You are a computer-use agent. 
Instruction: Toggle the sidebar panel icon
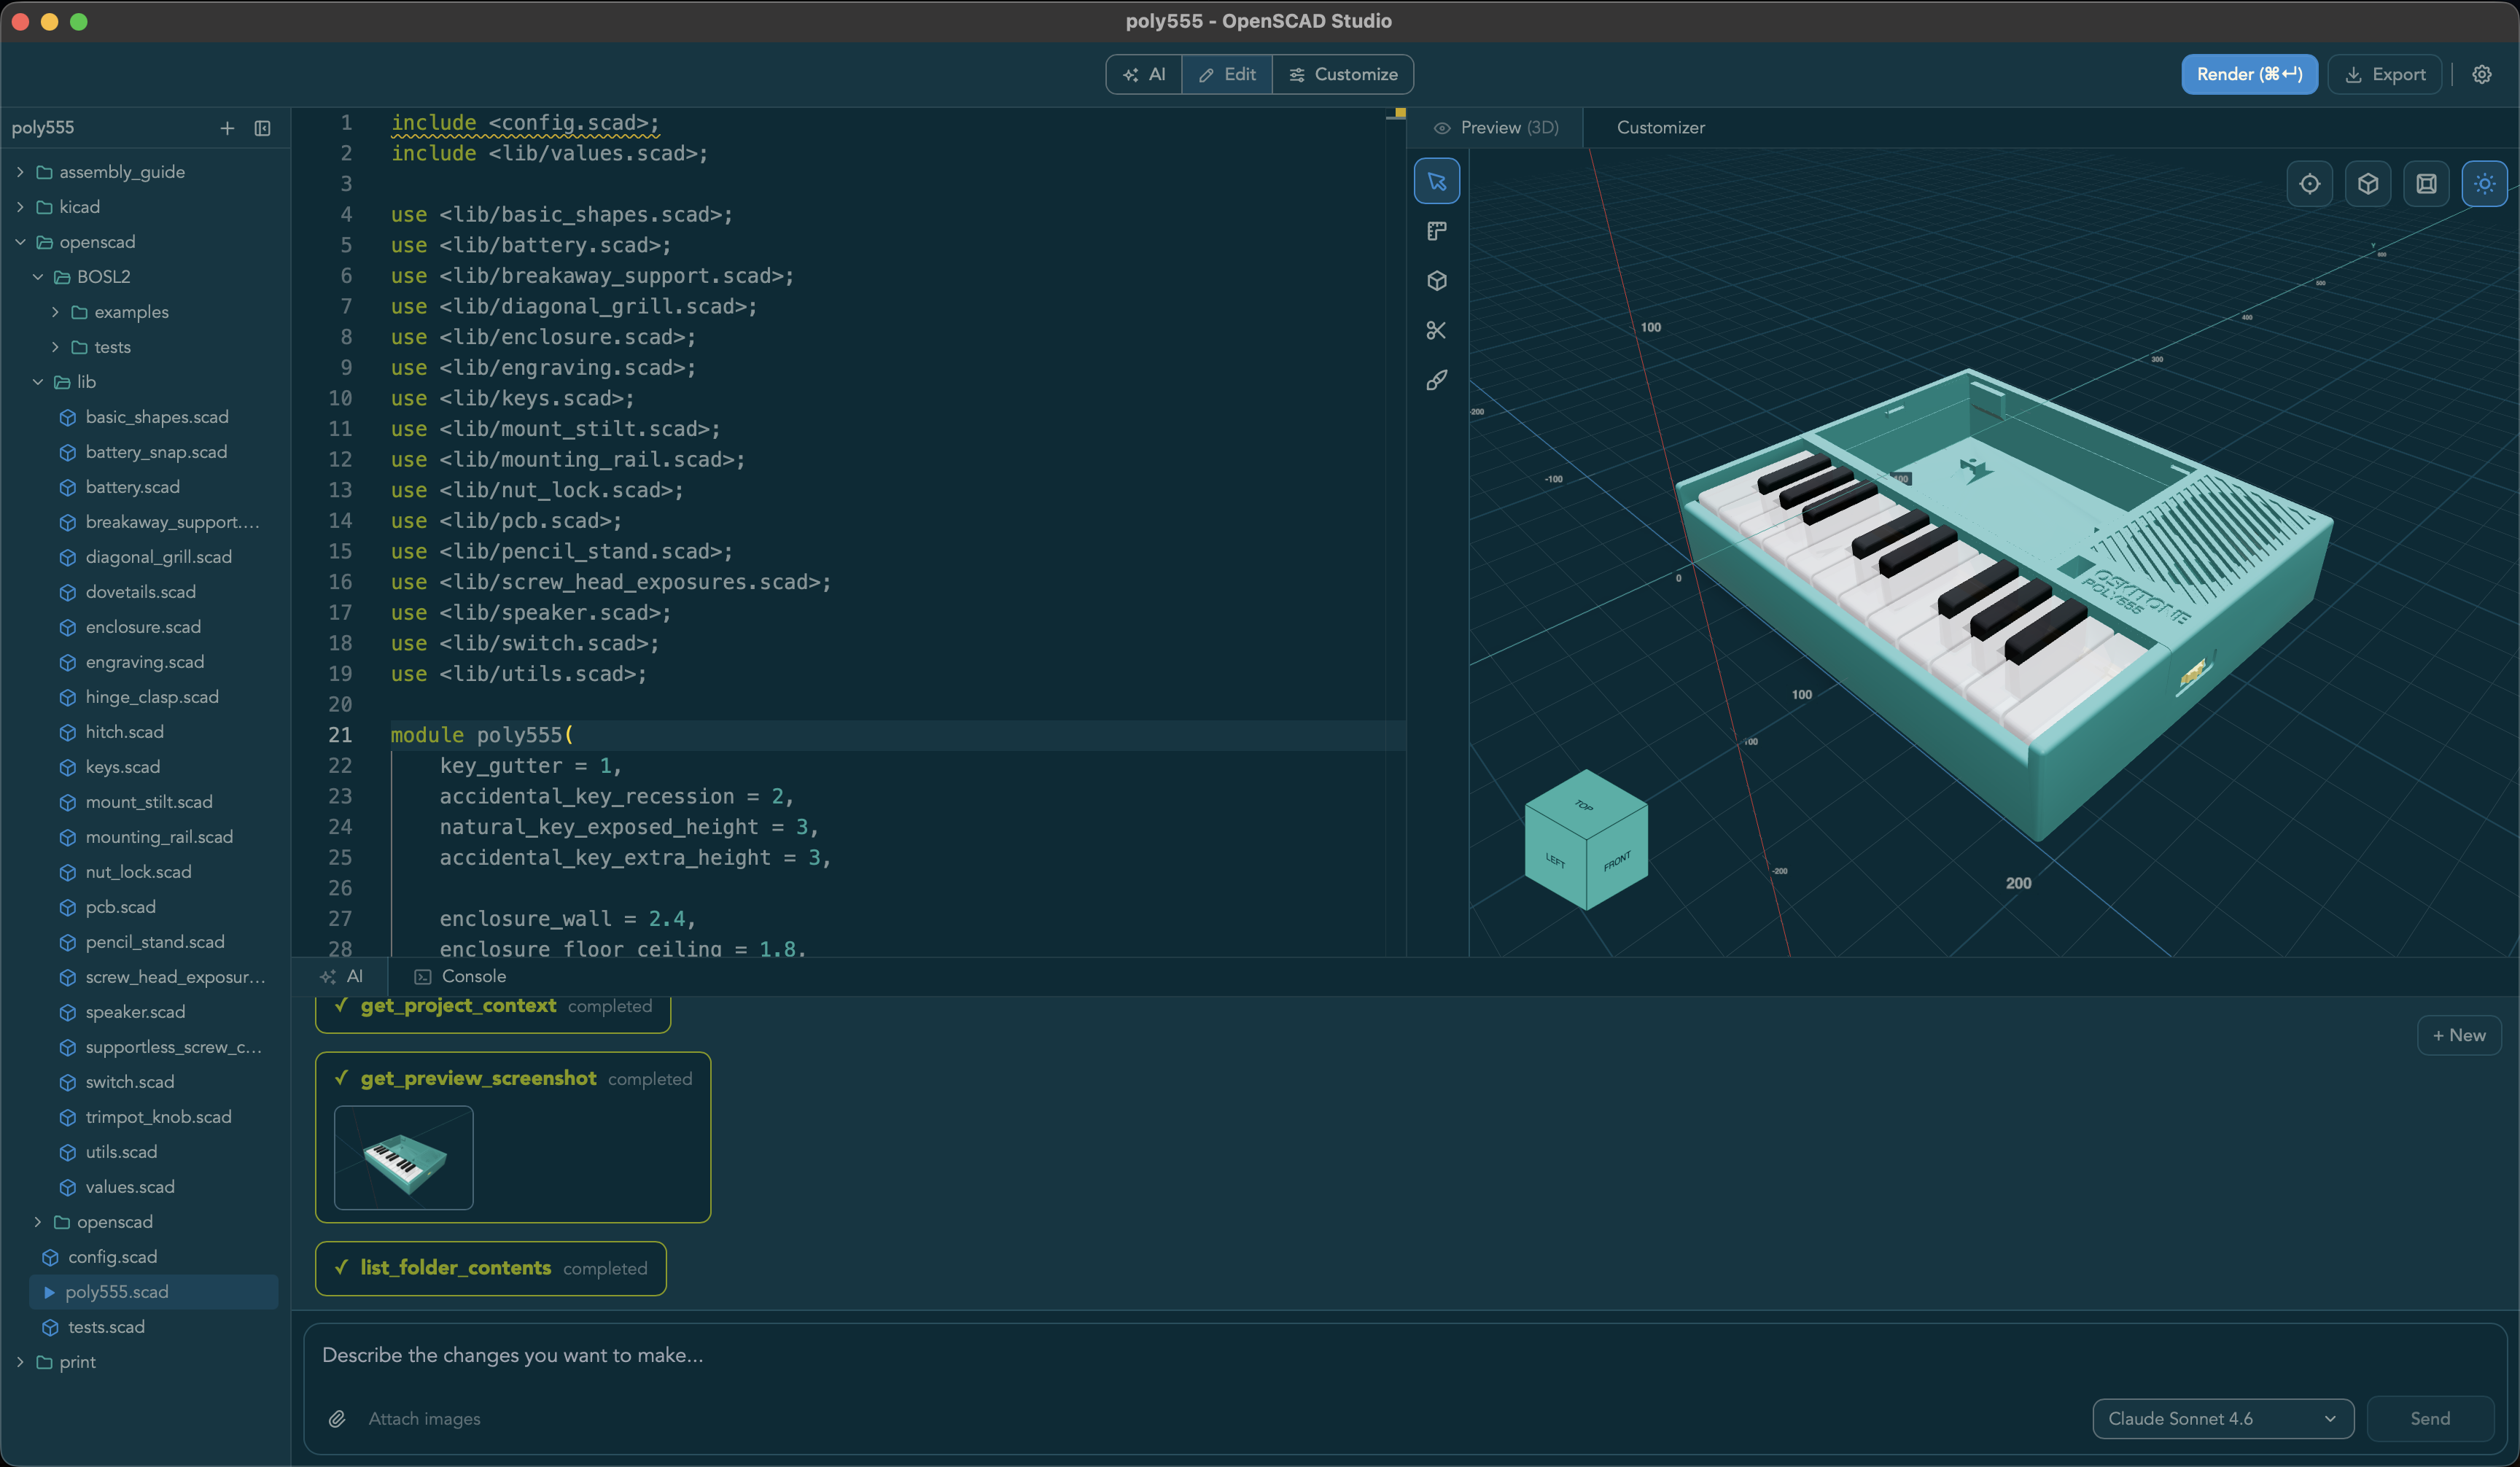click(263, 128)
